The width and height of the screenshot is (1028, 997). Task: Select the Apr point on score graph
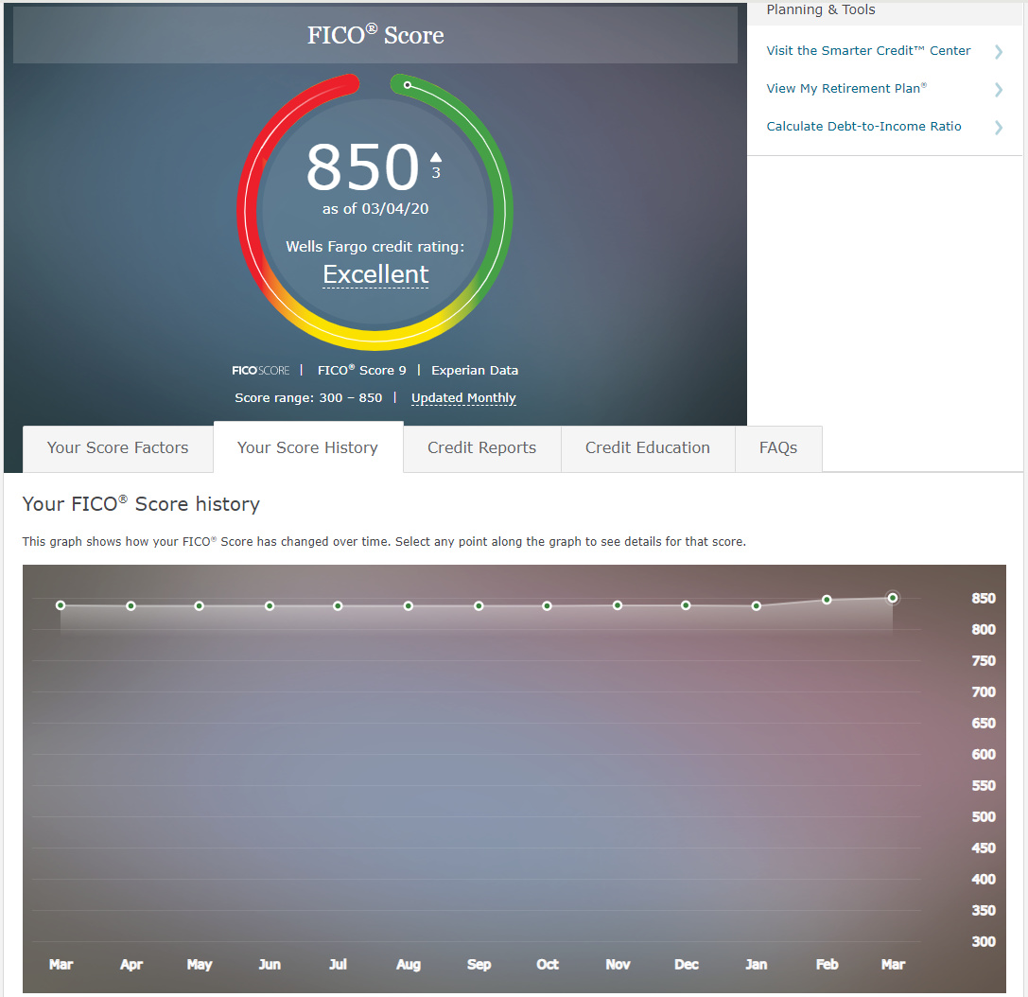click(131, 606)
